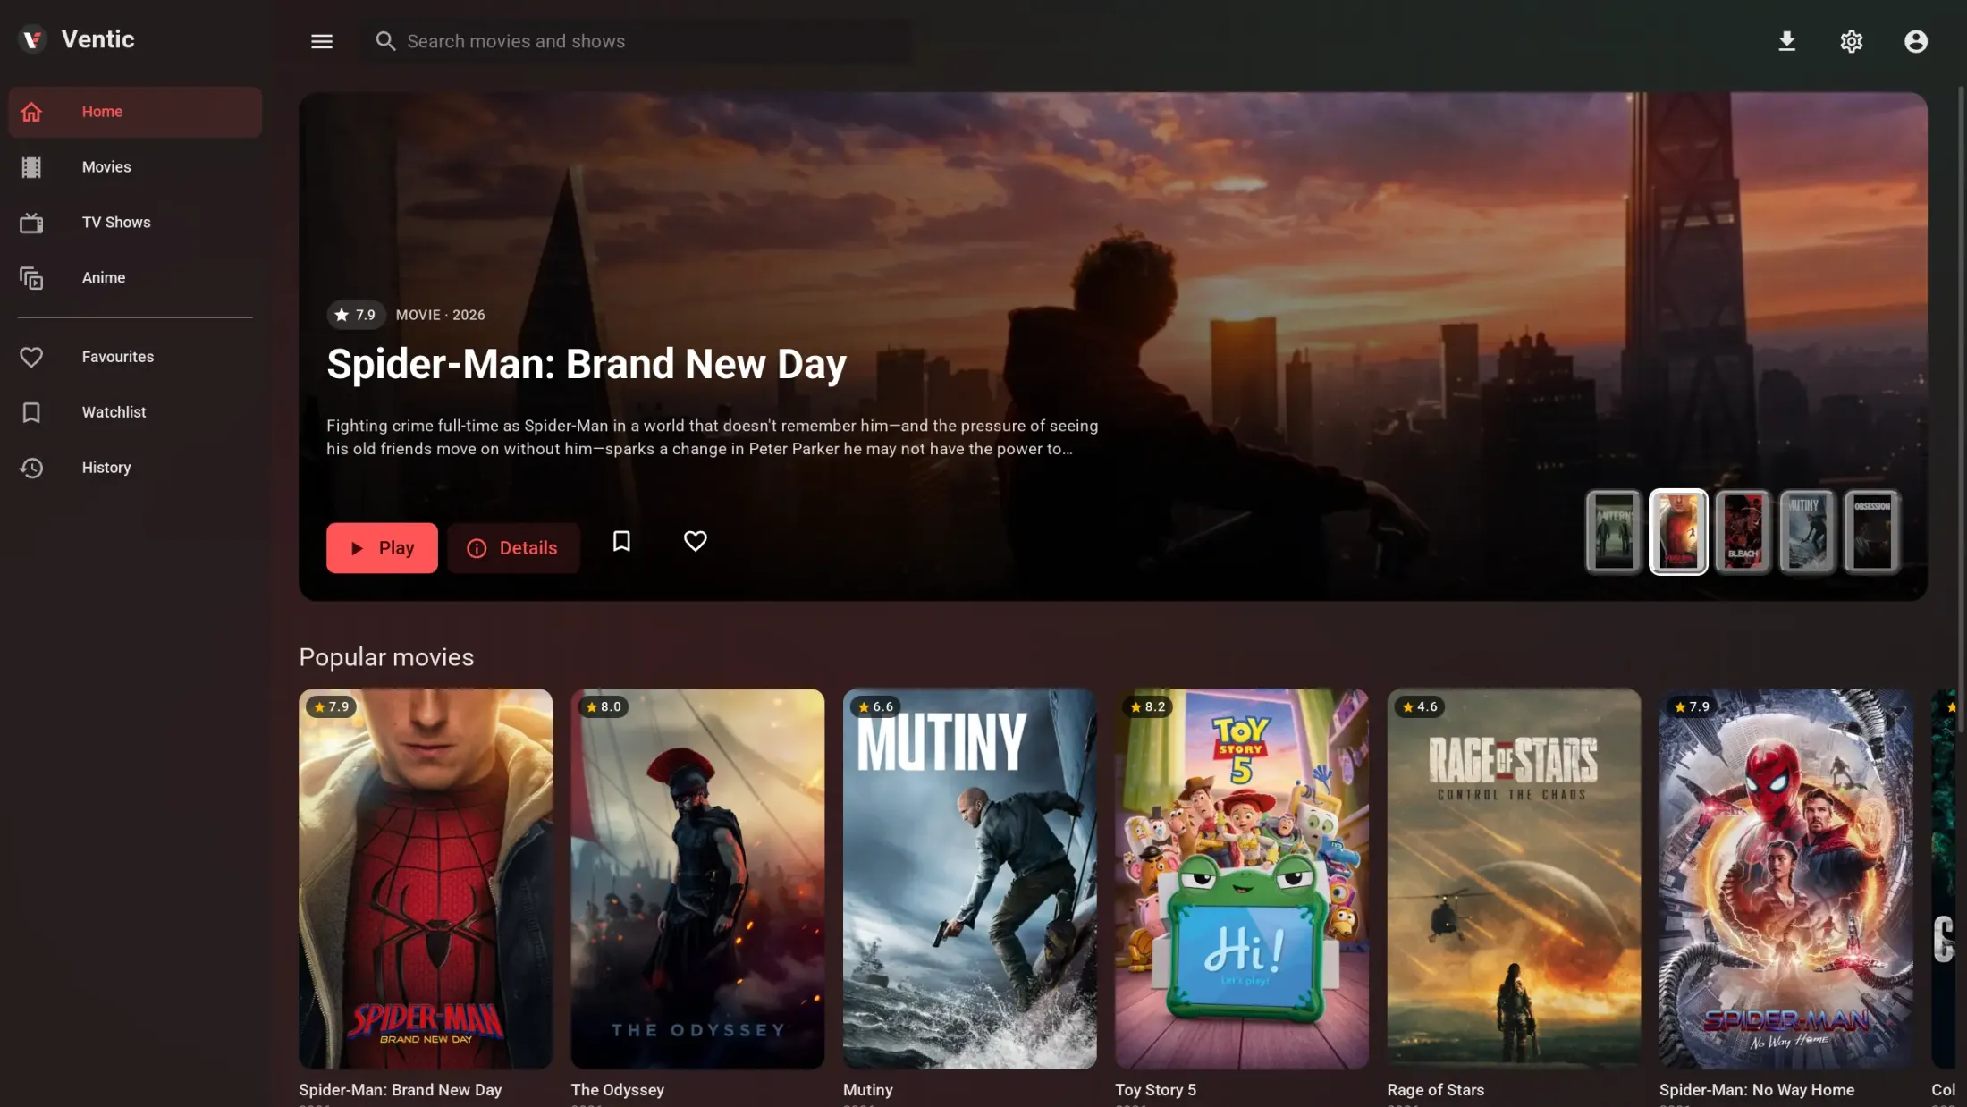The width and height of the screenshot is (1967, 1107).
Task: Open the downloads icon in header
Action: (x=1786, y=41)
